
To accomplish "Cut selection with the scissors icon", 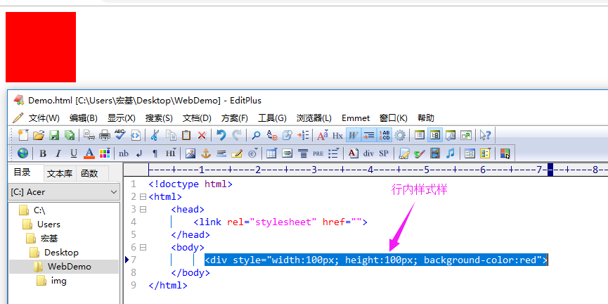I will pyautogui.click(x=155, y=135).
